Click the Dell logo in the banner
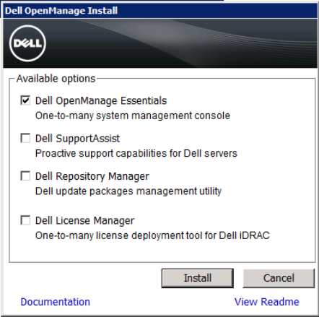Screen dimensions: 319x317 (27, 43)
